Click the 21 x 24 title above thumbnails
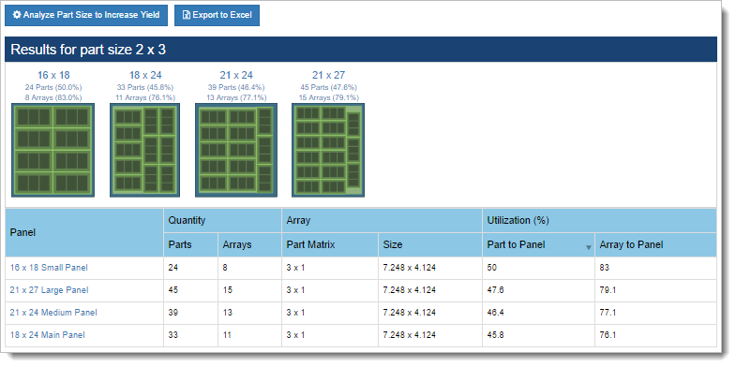The height and width of the screenshot is (367, 736). pos(236,75)
